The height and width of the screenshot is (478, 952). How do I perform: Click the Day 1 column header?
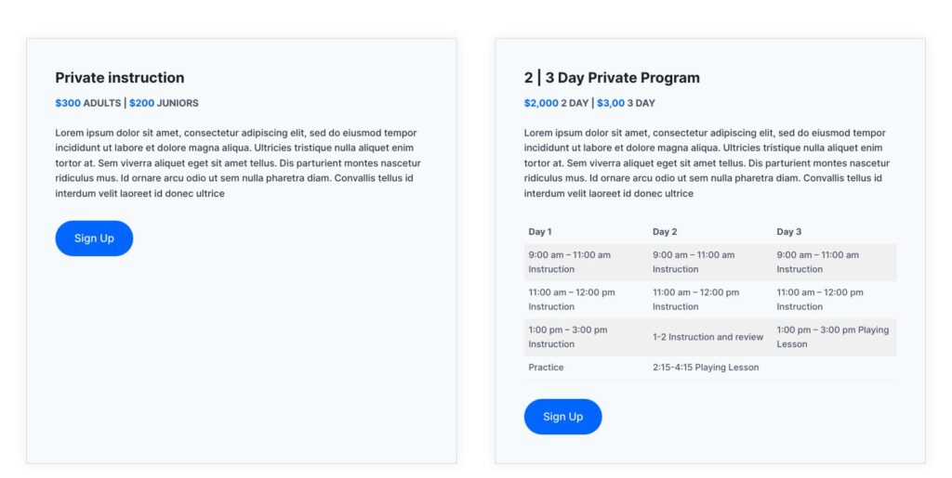tap(540, 232)
